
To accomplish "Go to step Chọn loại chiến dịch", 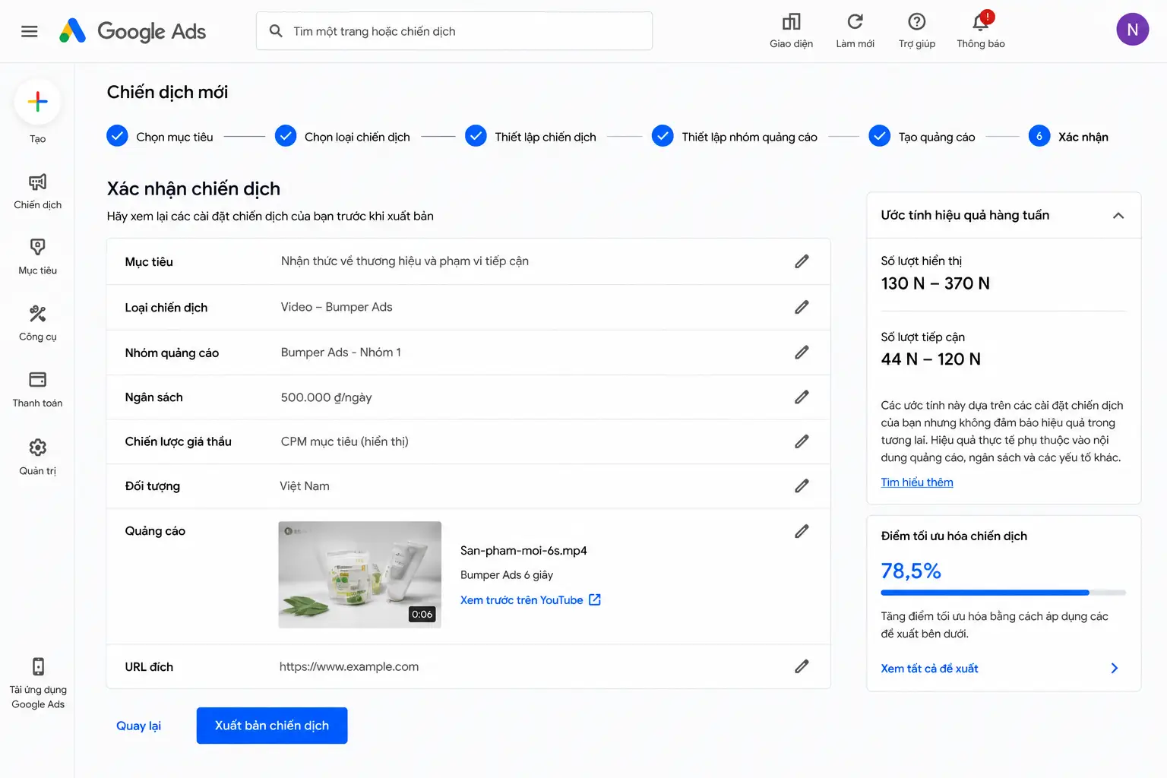I will pos(343,137).
